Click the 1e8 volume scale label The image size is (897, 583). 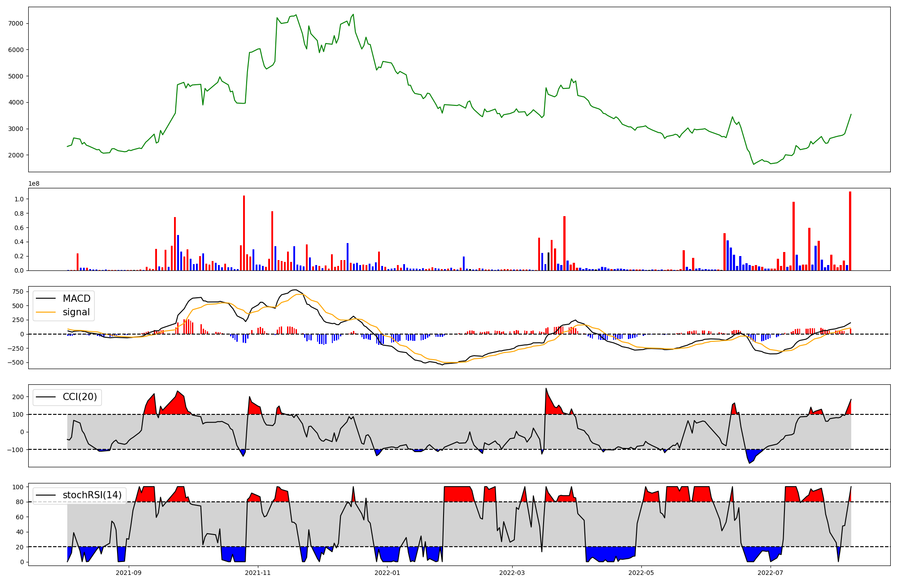[34, 183]
